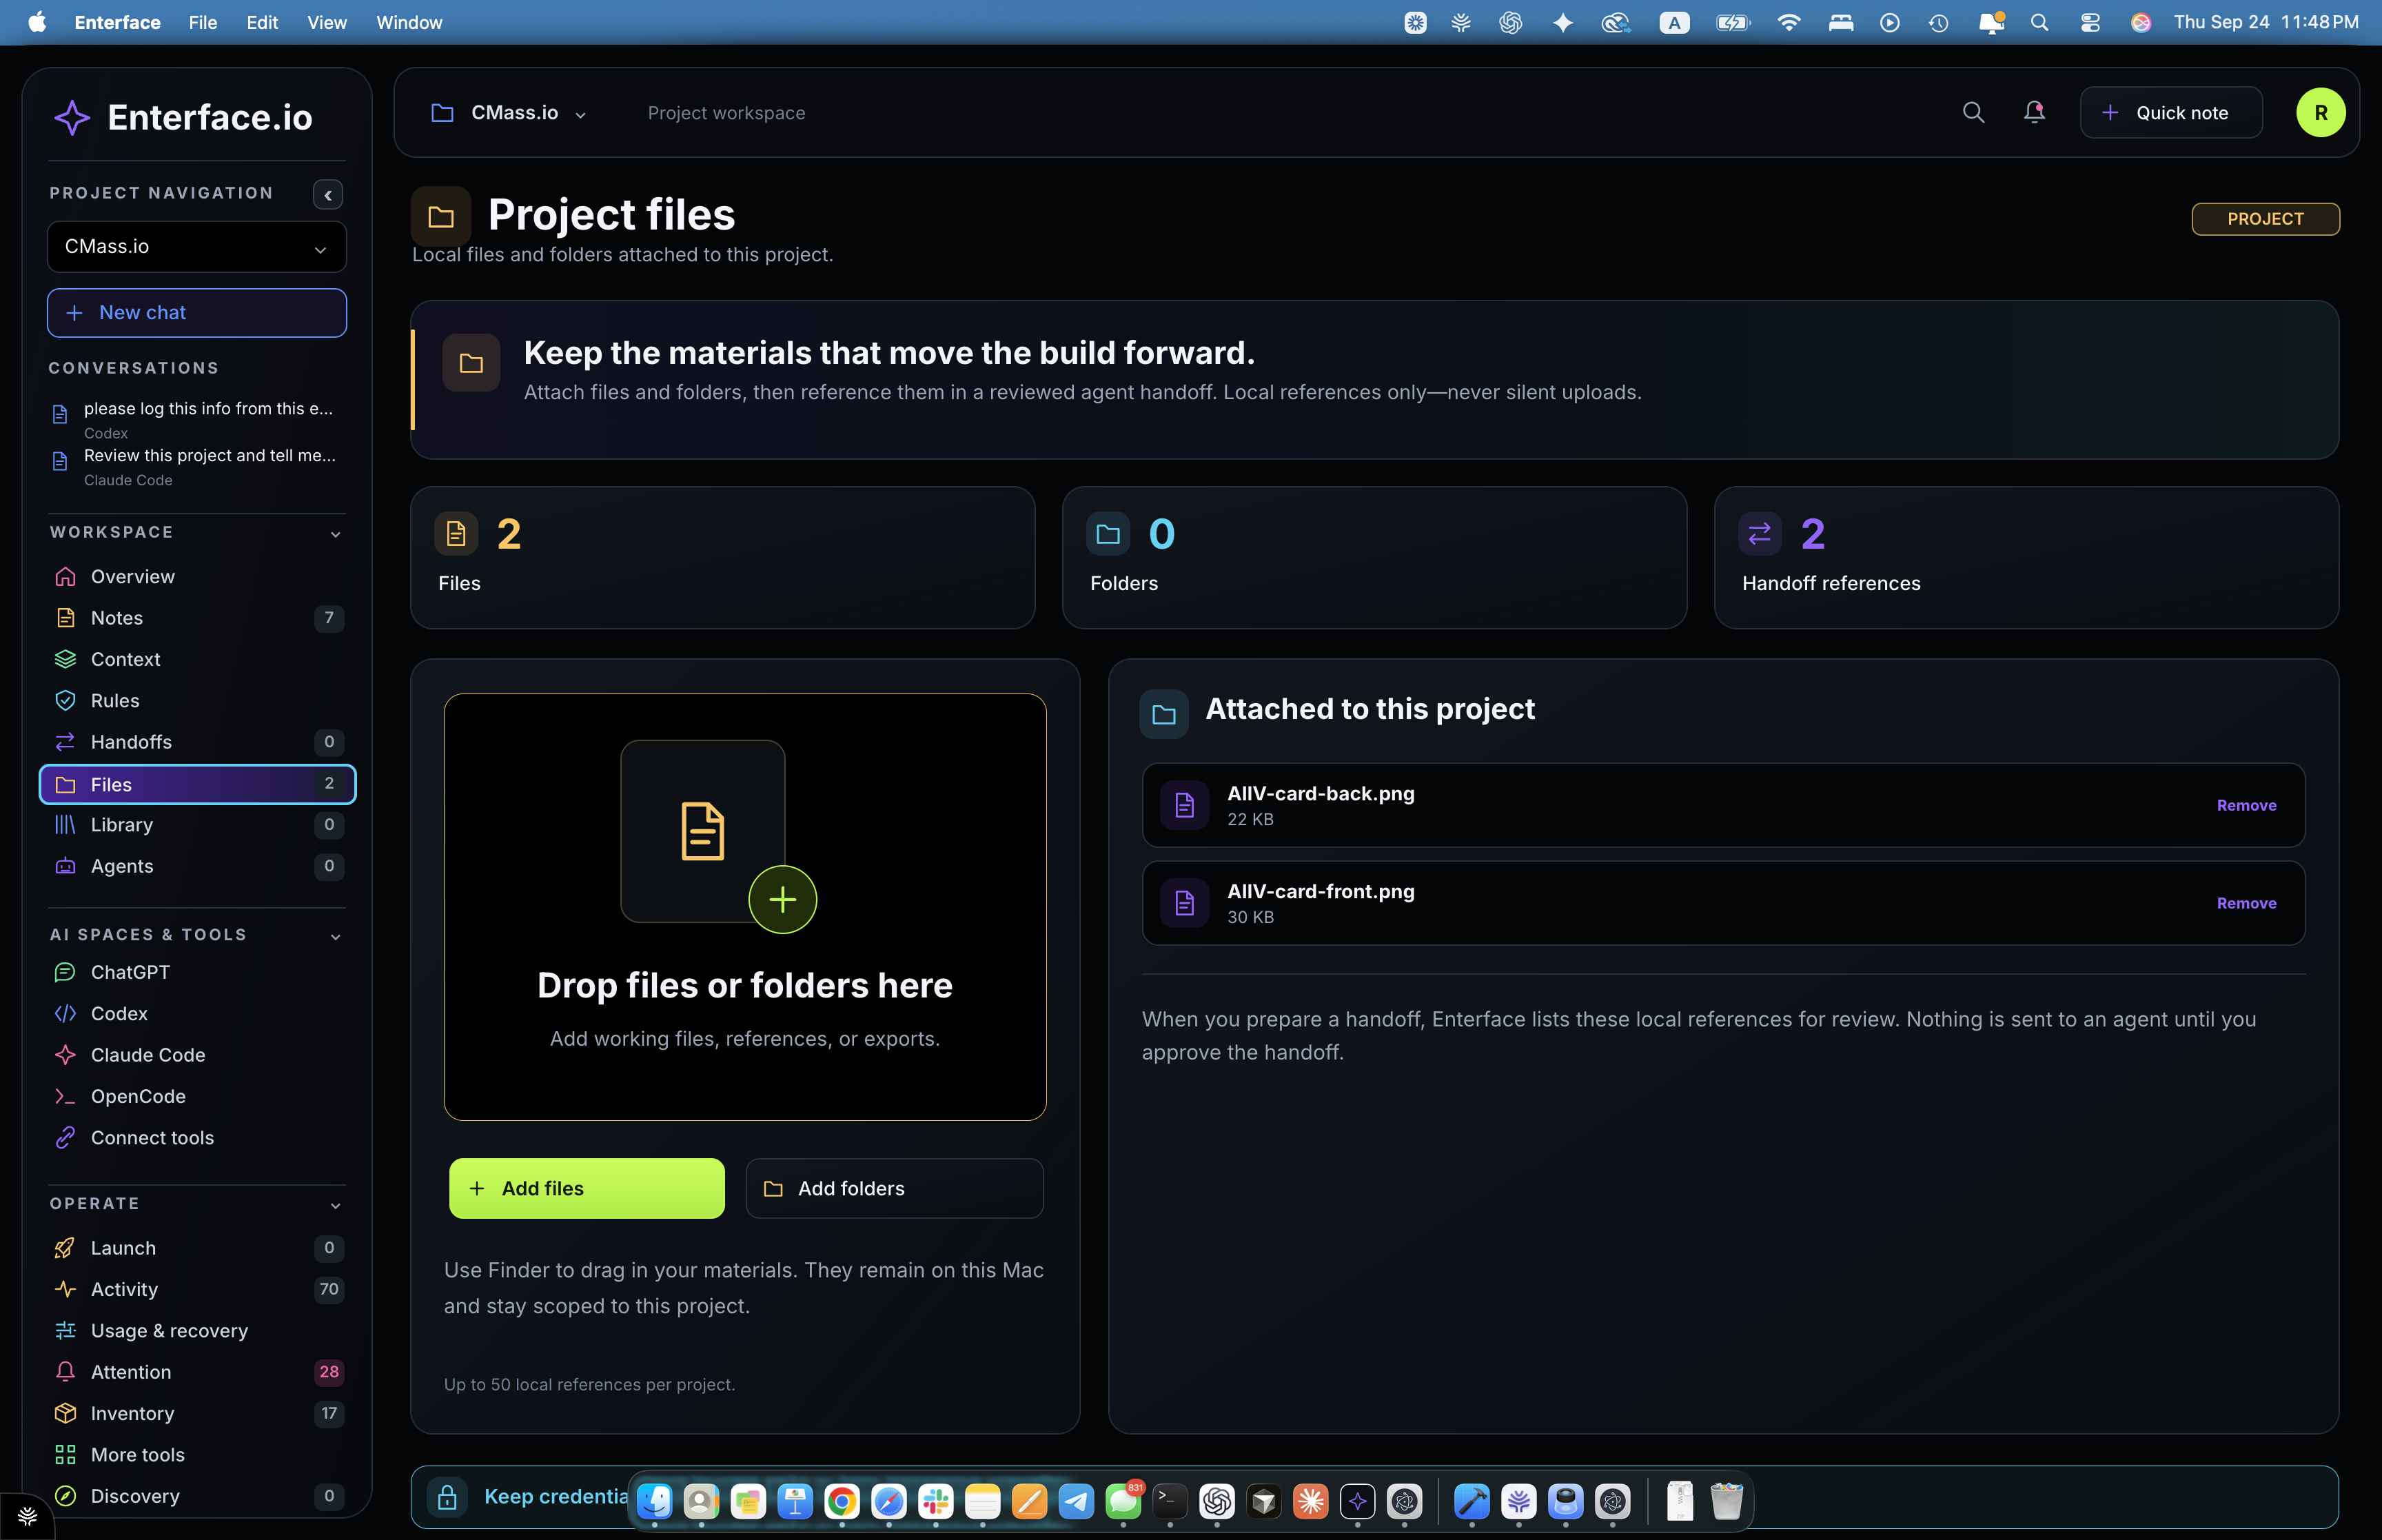Image resolution: width=2382 pixels, height=1540 pixels.
Task: Go to the Context page
Action: tap(197, 659)
